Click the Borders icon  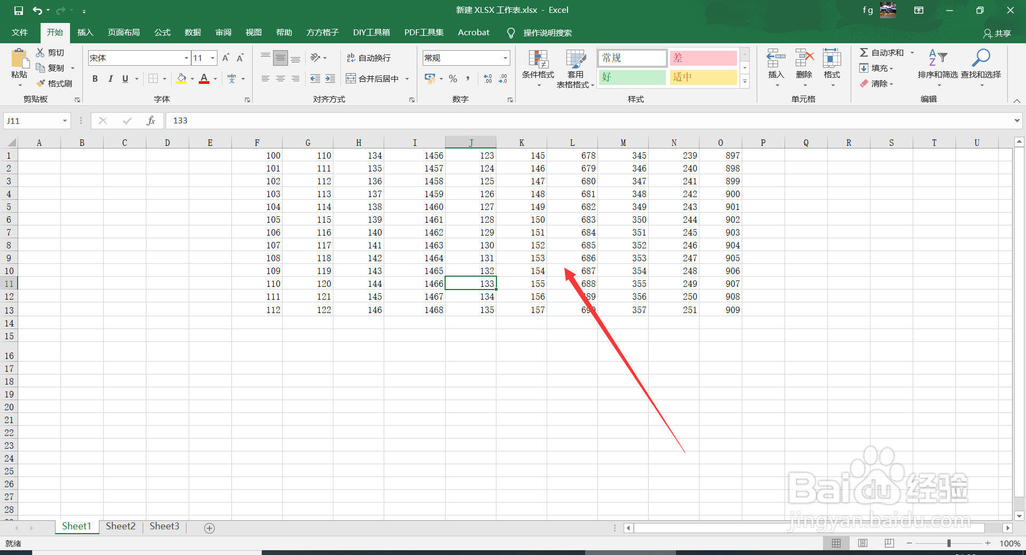[153, 79]
